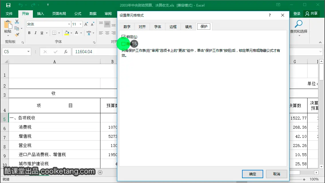Click the Paste (粘贴) clipboard icon
Screen dimensions: 325x183
point(8,24)
